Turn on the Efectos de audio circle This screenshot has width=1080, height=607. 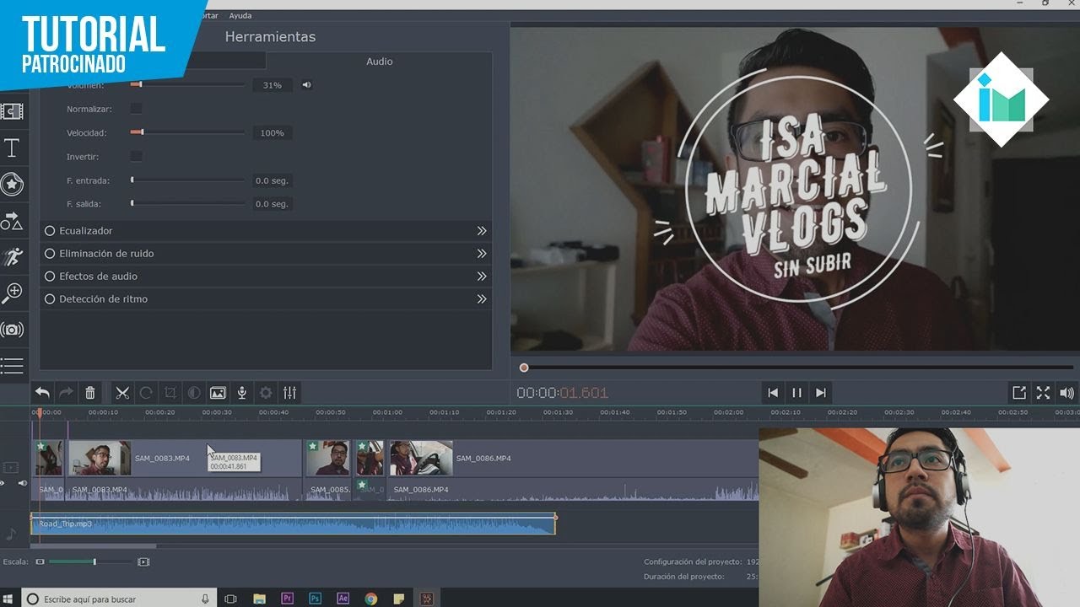(50, 277)
